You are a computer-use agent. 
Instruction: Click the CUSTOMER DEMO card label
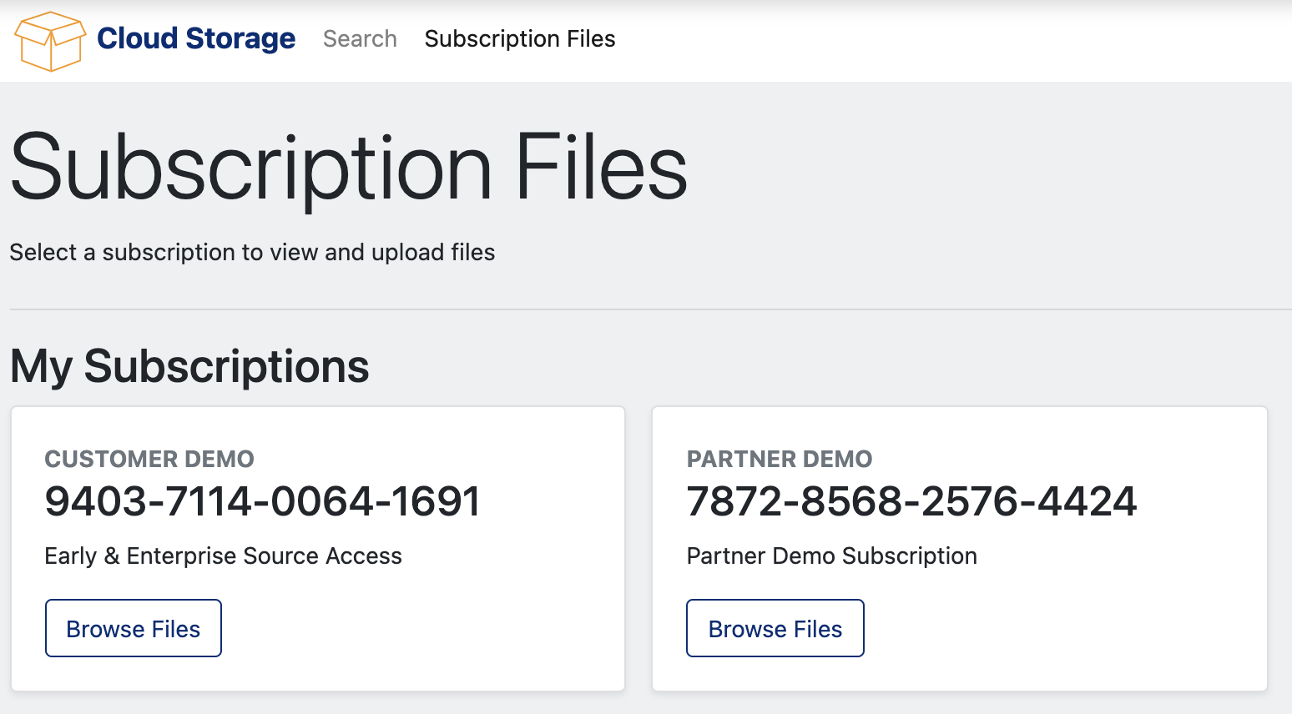tap(149, 459)
